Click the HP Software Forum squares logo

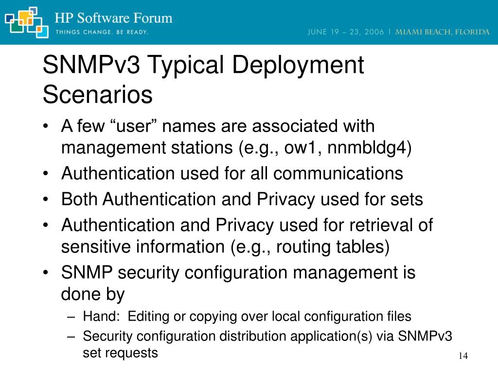point(27,22)
